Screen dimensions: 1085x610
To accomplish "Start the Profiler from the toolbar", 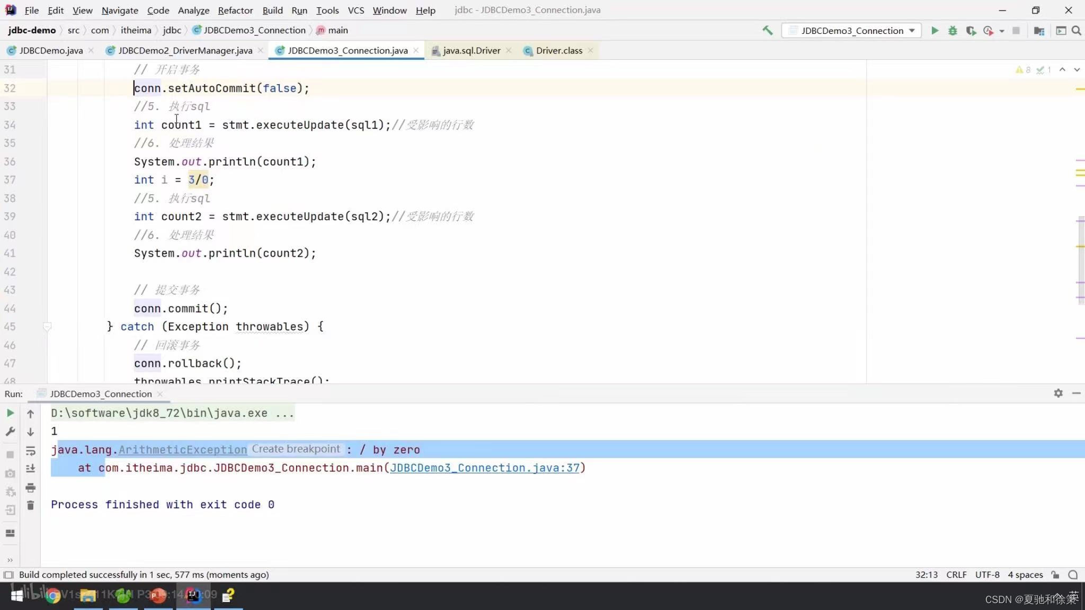I will coord(988,30).
